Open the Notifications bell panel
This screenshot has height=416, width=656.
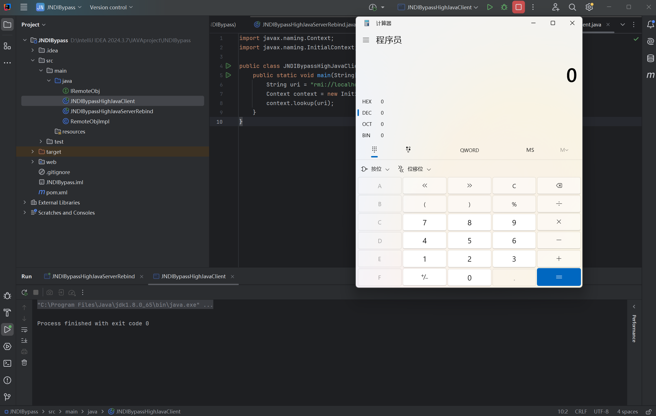point(650,25)
